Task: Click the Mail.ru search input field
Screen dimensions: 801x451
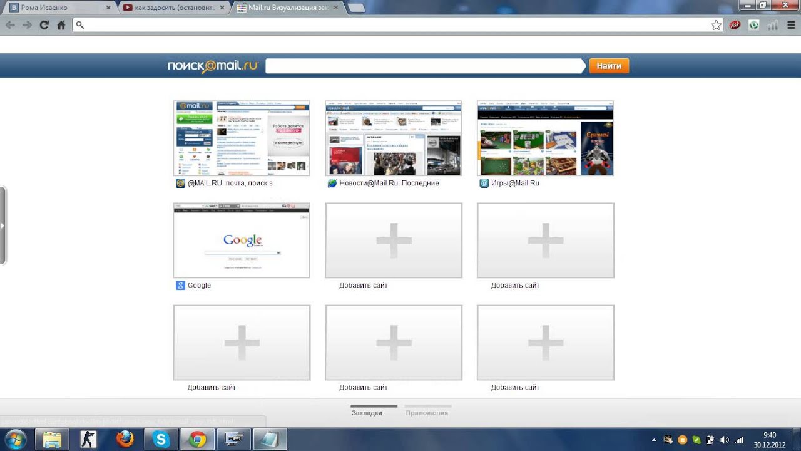Action: pyautogui.click(x=426, y=66)
